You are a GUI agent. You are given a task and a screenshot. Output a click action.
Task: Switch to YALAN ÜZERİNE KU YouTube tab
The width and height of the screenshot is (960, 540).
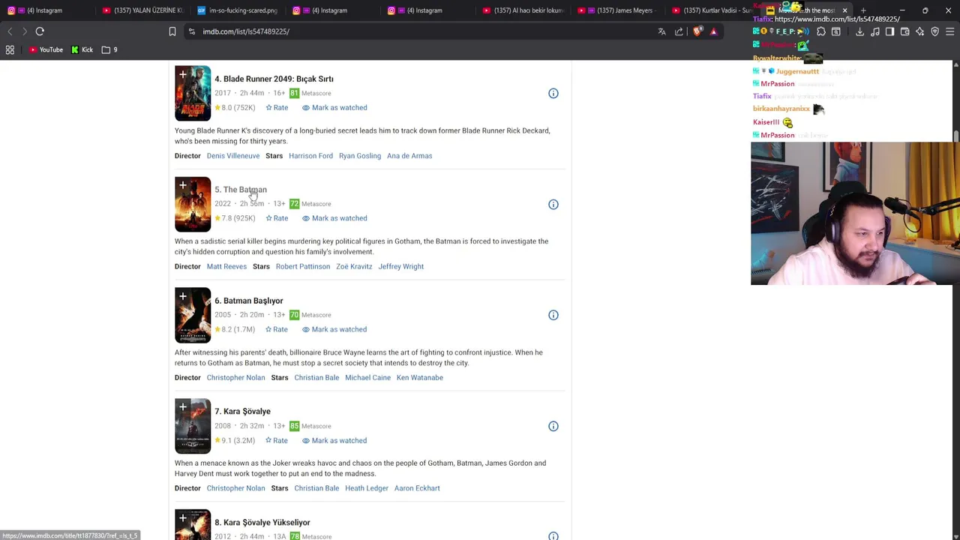(142, 10)
